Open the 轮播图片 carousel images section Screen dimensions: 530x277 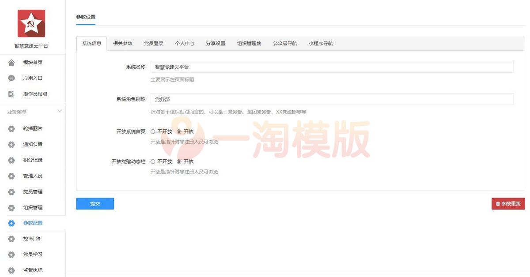pyautogui.click(x=33, y=128)
